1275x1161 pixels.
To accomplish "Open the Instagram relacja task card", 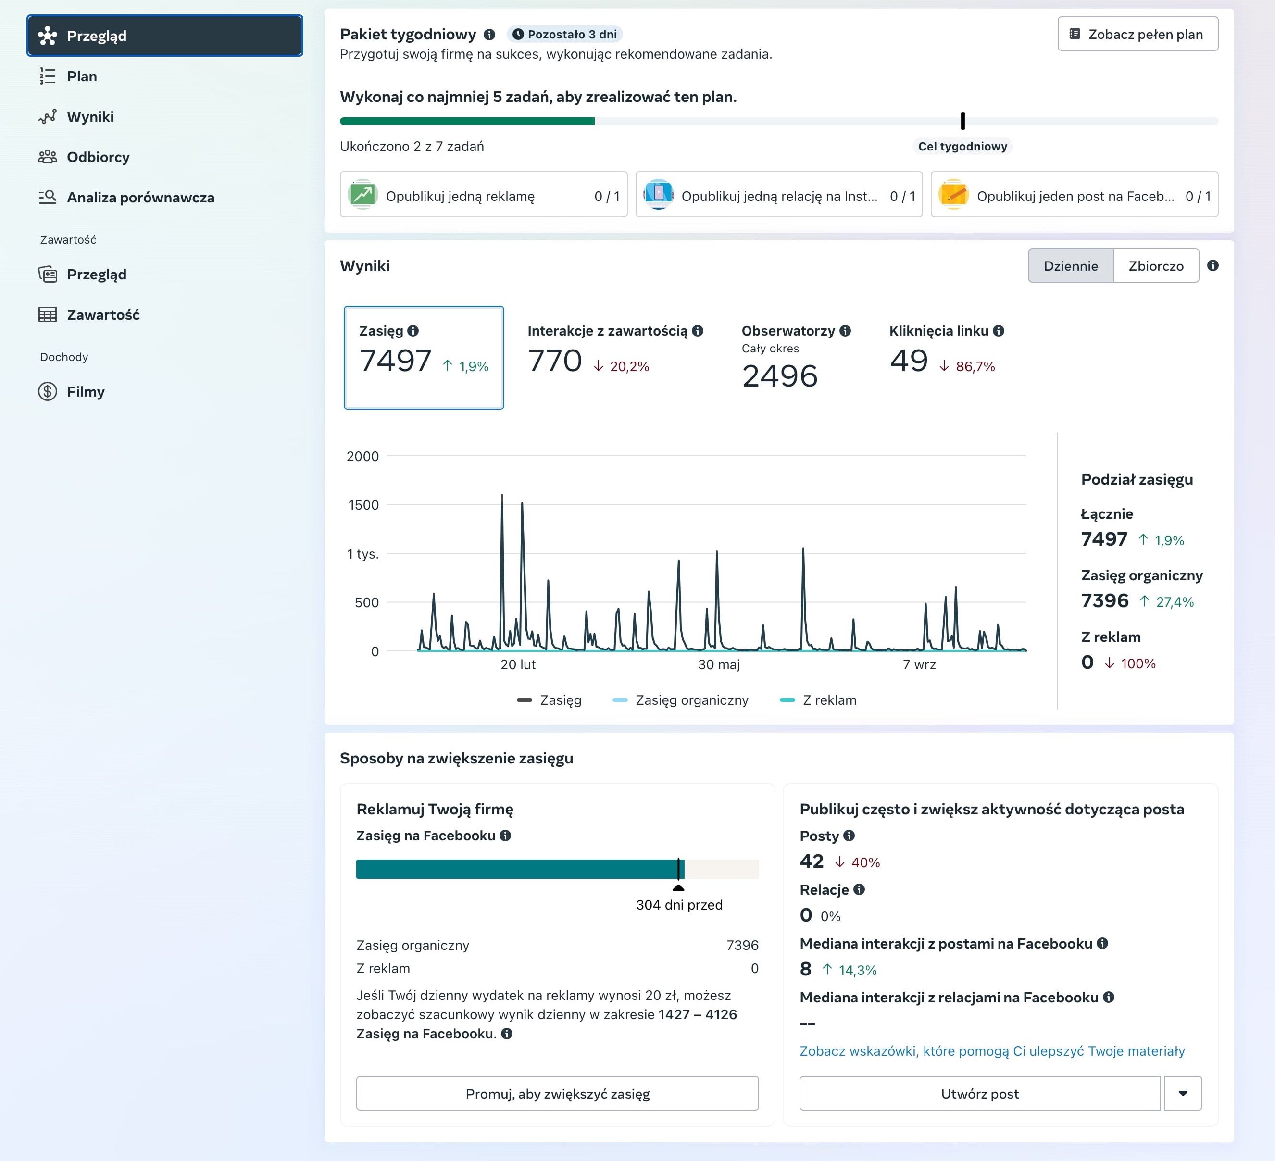I will tap(778, 195).
